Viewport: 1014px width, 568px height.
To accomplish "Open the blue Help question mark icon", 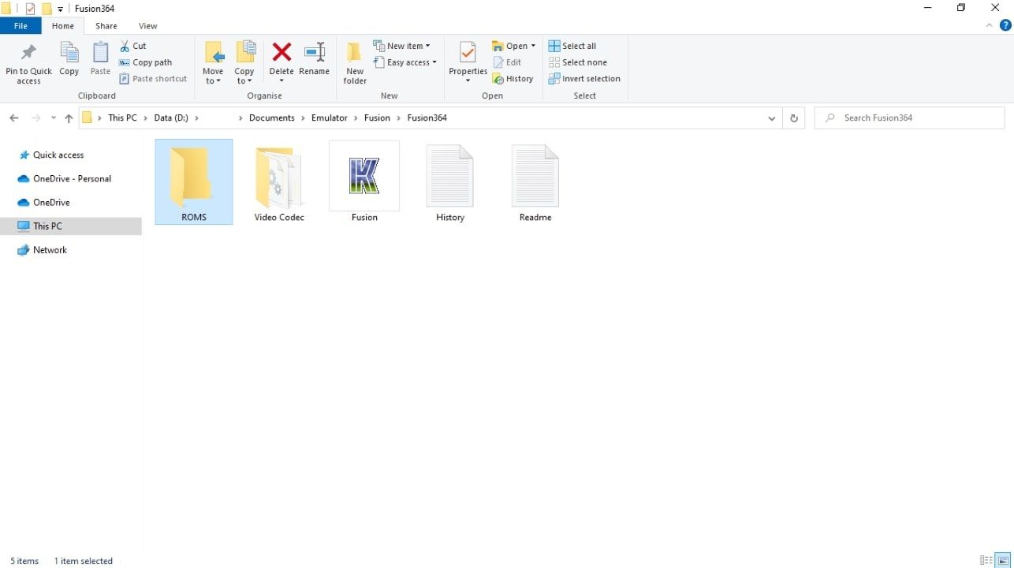I will coord(1005,25).
